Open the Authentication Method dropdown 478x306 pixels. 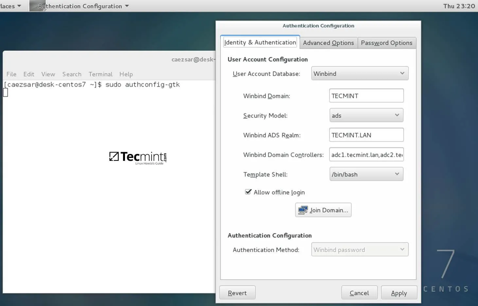(360, 250)
